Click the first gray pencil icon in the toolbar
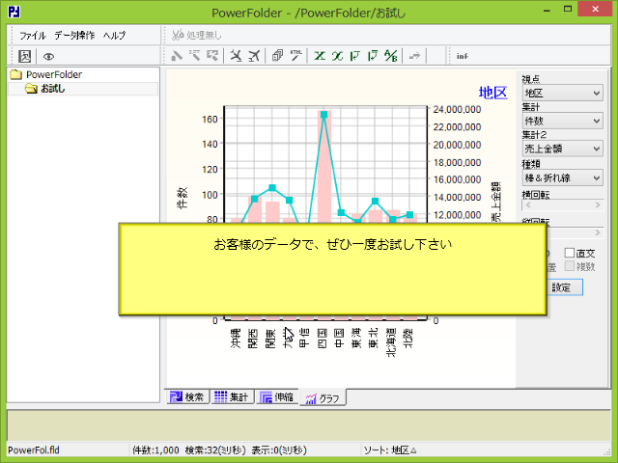 pyautogui.click(x=177, y=56)
